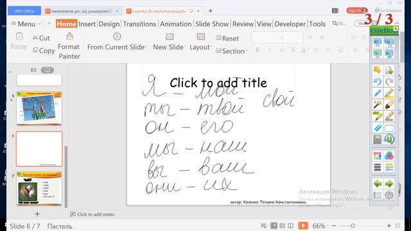Screen dimensions: 411x231
Task: Switch to the Design tab
Action: tap(109, 24)
